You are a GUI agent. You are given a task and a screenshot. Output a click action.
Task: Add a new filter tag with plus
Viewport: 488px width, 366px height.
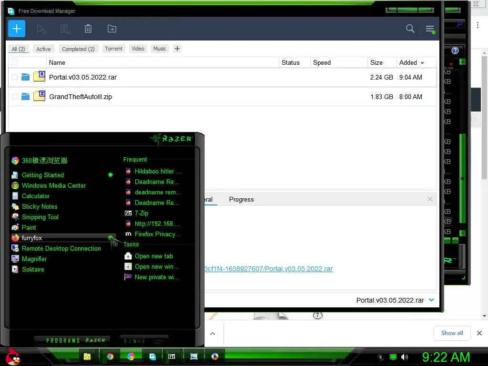tap(177, 49)
